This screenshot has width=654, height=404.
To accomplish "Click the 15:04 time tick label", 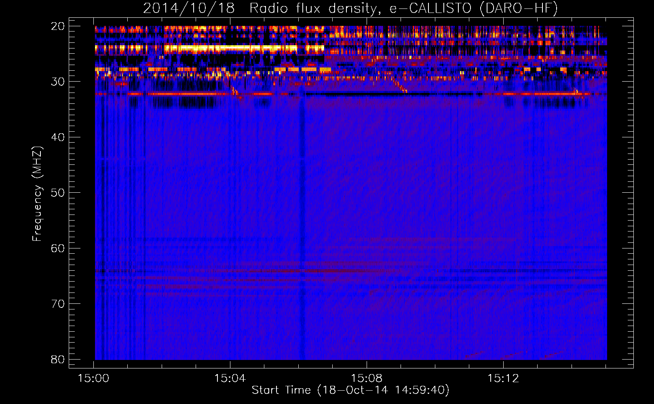I will 230,379.
